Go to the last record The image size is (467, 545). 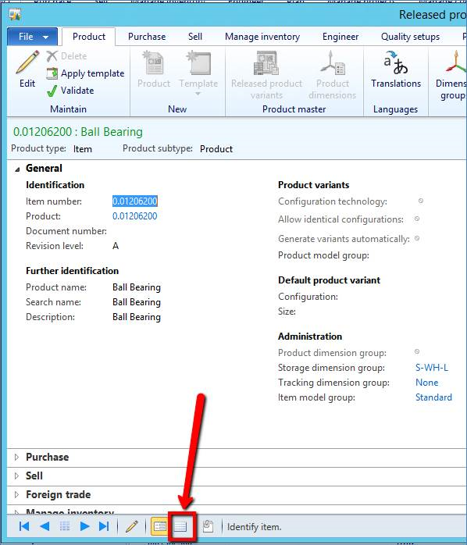coord(104,526)
